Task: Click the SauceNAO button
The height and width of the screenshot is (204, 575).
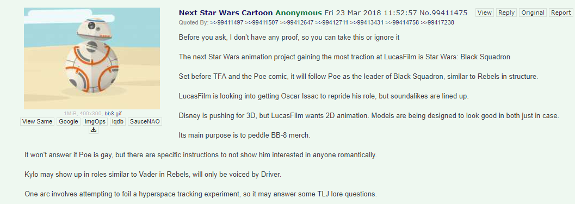Action: point(145,121)
